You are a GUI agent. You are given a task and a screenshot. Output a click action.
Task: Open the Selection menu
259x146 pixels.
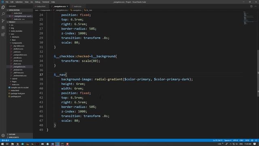[x=19, y=2]
